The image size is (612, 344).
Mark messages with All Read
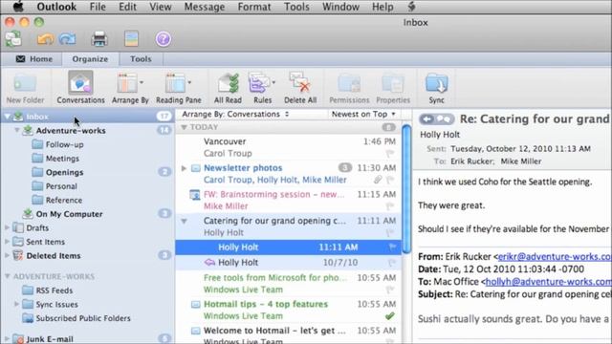[228, 88]
